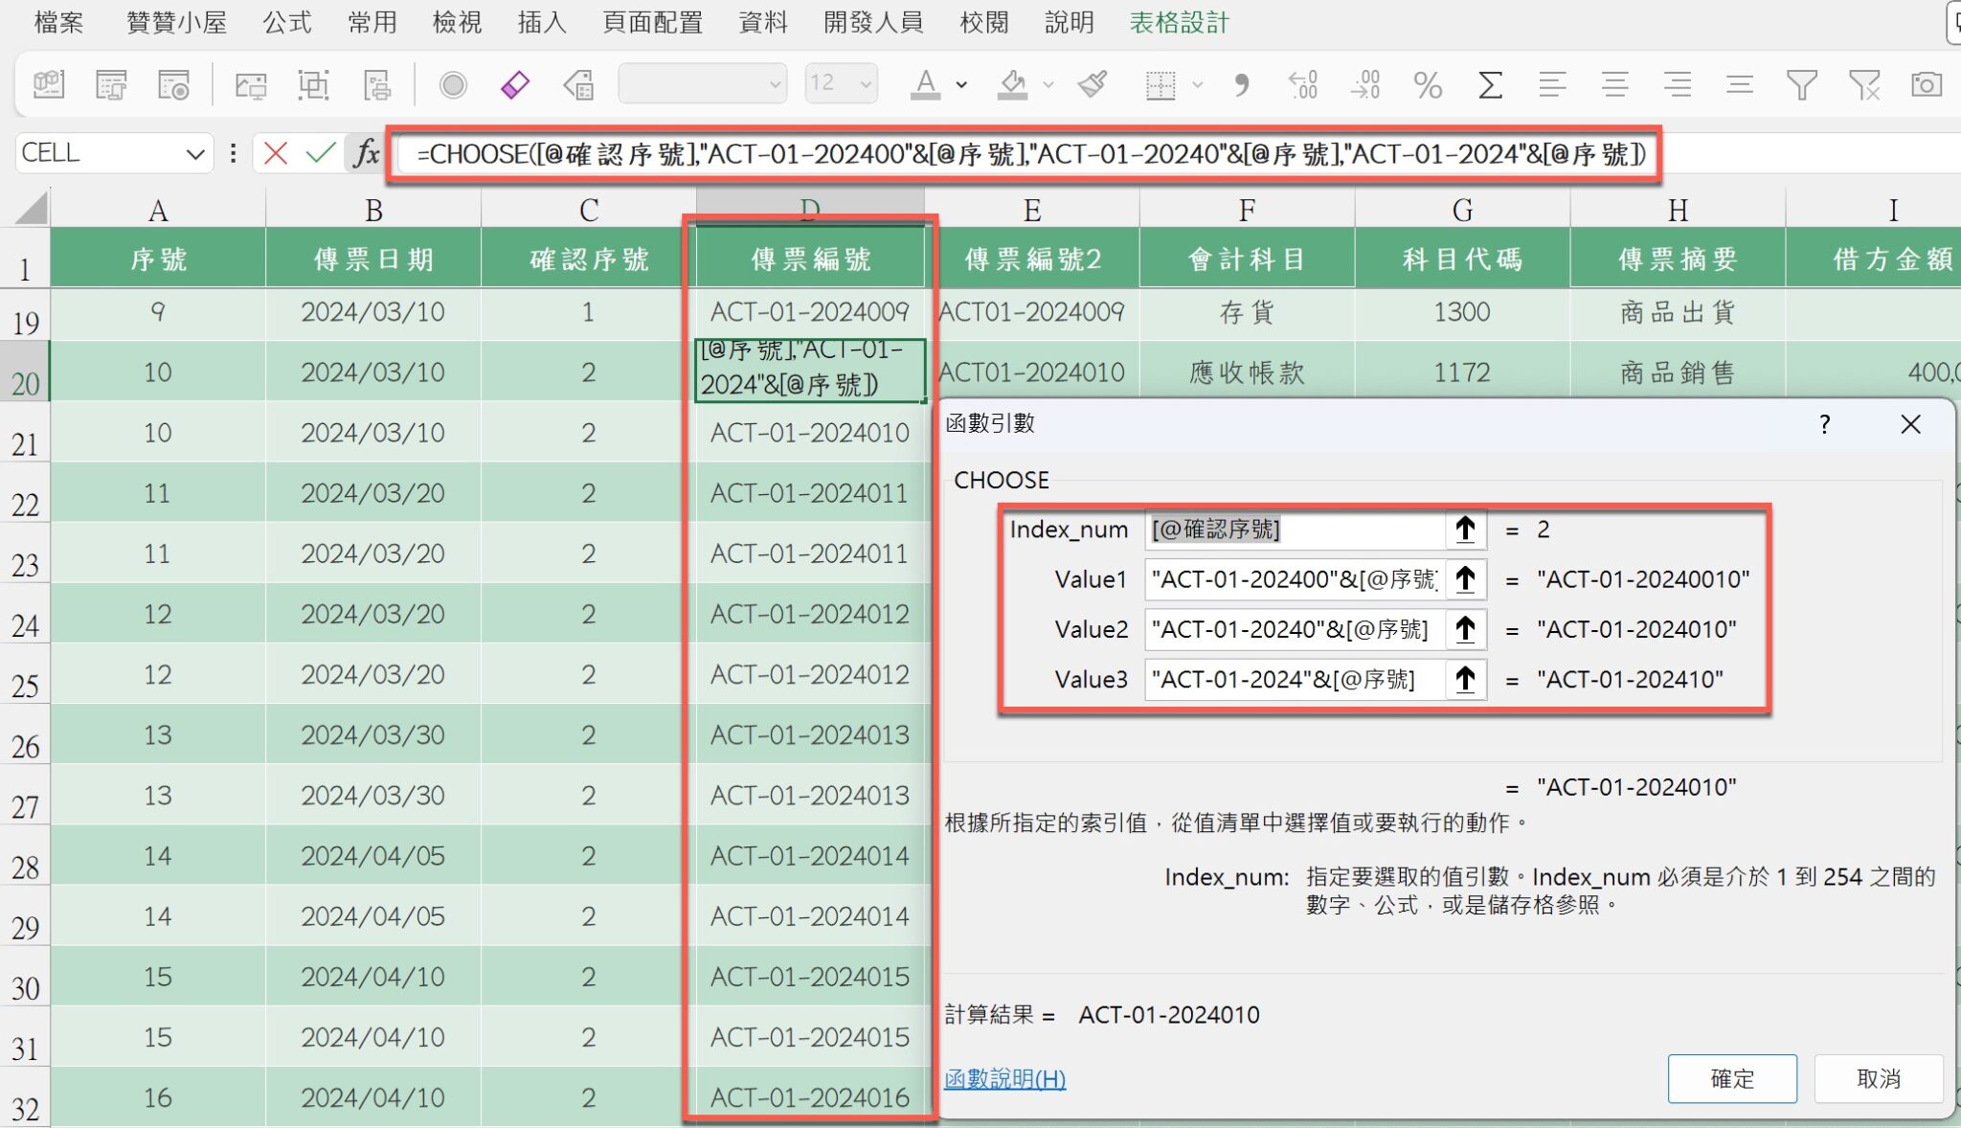Open the 函數說明(H) help link

click(1004, 1079)
